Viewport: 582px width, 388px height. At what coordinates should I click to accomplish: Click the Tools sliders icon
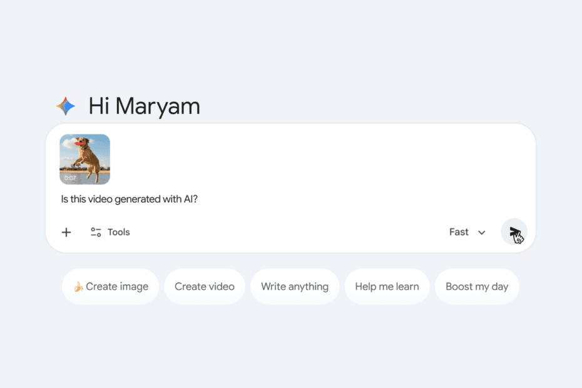pos(96,232)
